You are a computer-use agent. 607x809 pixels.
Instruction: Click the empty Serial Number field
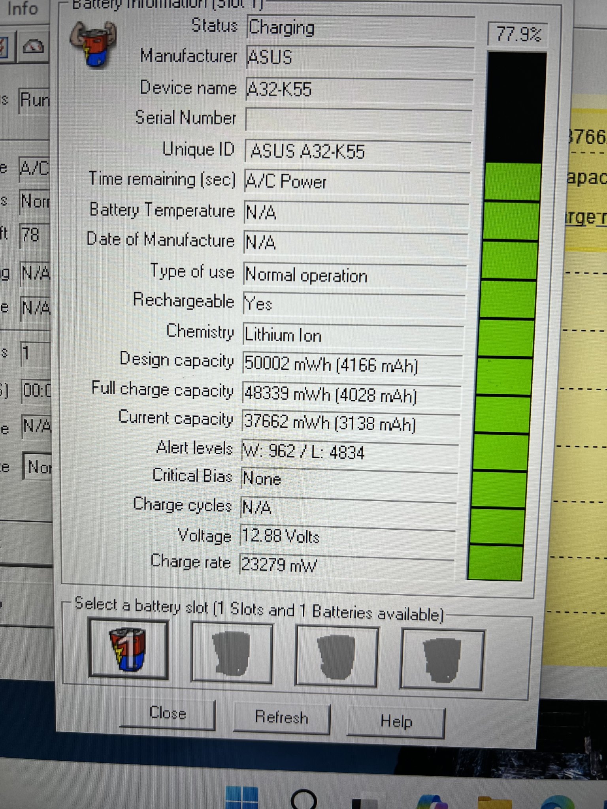[x=358, y=120]
